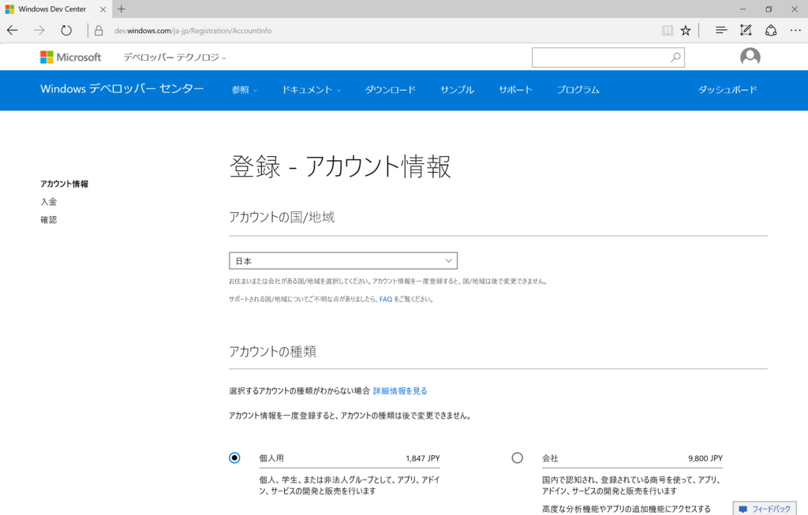The height and width of the screenshot is (515, 808).
Task: Click the 9,800 JPY price text
Action: coord(705,458)
